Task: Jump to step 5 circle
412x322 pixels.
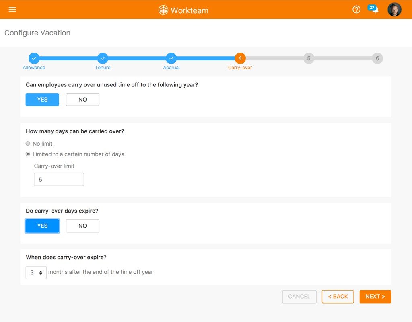Action: [309, 58]
